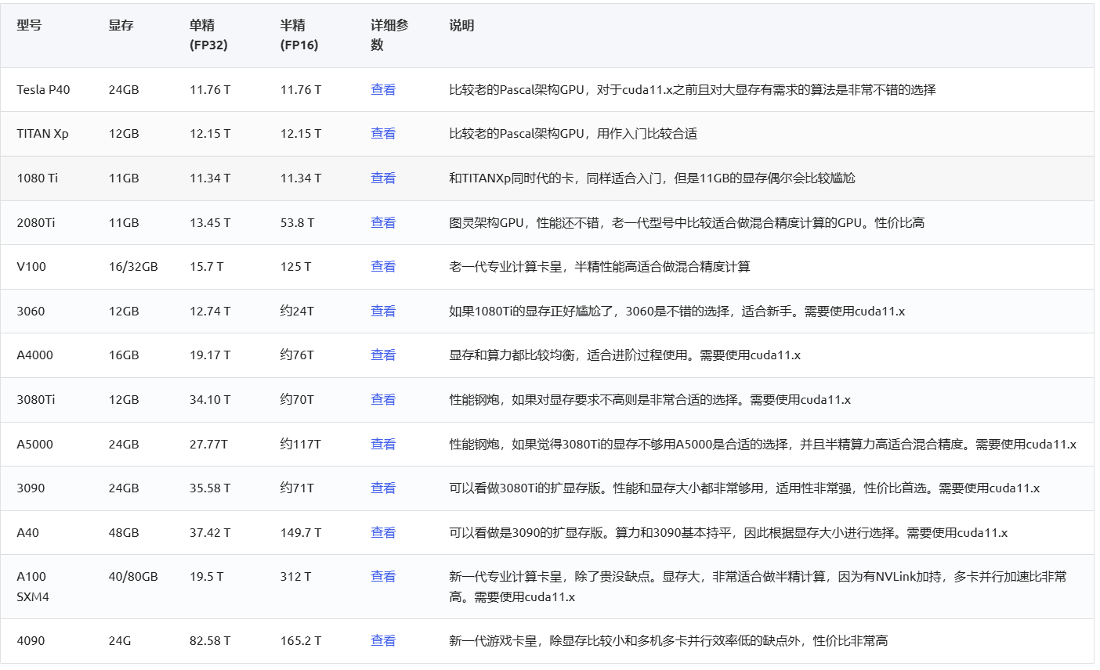
Task: Open the 查看 link in A4000 row
Action: (383, 355)
